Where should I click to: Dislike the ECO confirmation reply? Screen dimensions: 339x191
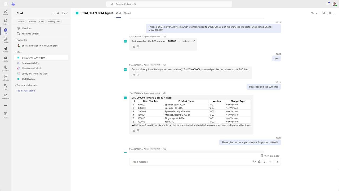pos(138,46)
